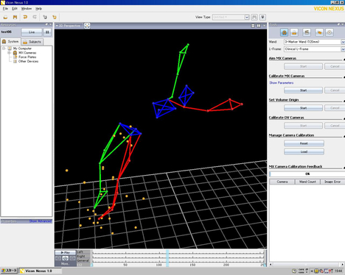Click the Play button in the timeline
Image resolution: width=345 pixels, height=275 pixels.
tap(66, 252)
